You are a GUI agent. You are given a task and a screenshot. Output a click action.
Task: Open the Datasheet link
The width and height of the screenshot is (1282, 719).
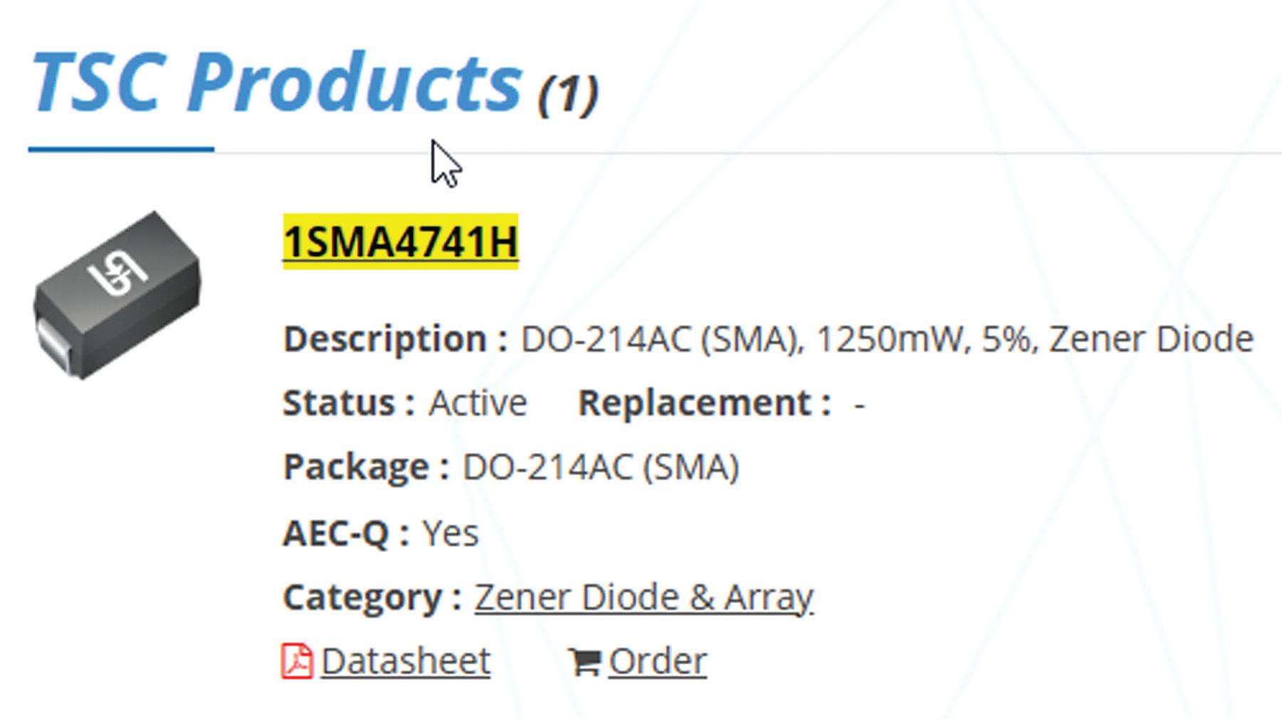tap(405, 661)
